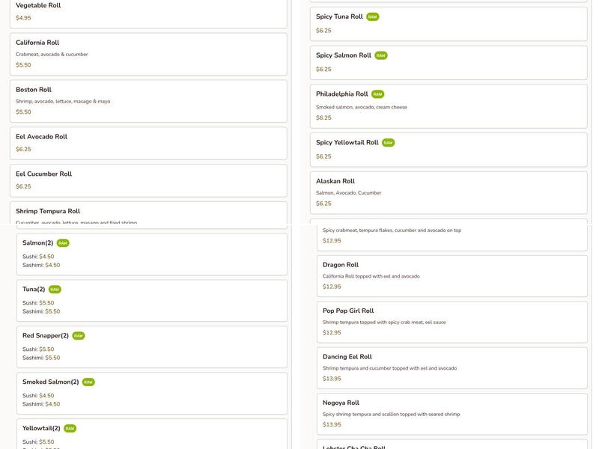Click the RAW badge beside Spicy Yellowtail Roll
Image resolution: width=599 pixels, height=449 pixels.
[389, 142]
